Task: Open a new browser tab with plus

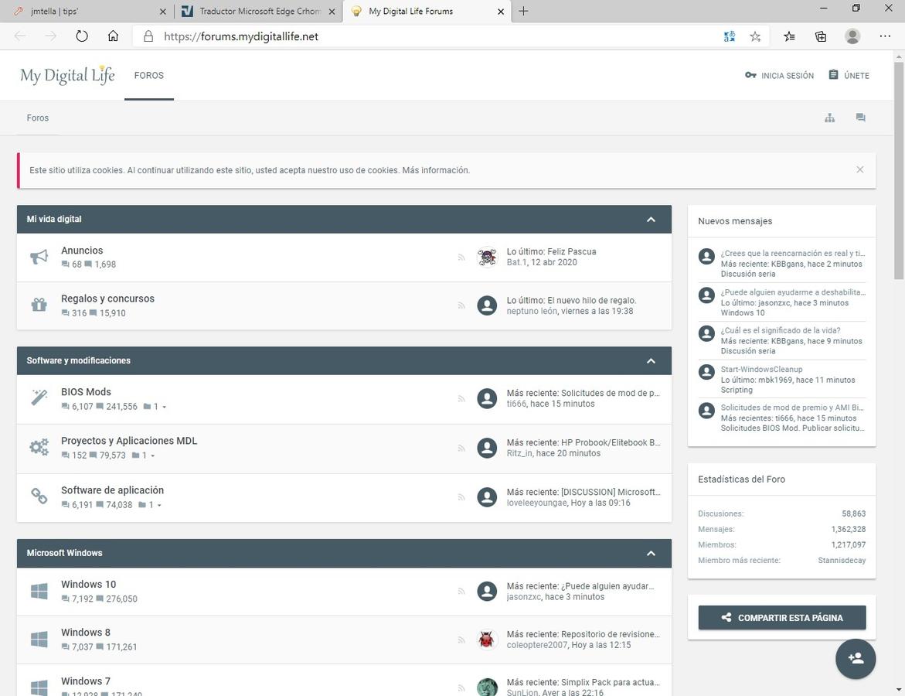Action: click(x=523, y=11)
